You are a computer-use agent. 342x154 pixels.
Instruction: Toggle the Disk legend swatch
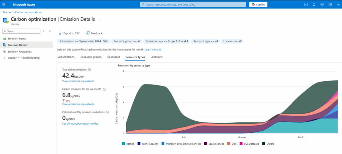tap(228, 144)
